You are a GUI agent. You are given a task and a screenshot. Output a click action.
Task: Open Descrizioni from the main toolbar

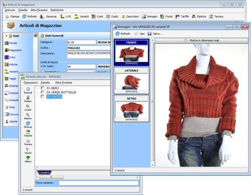130,17
